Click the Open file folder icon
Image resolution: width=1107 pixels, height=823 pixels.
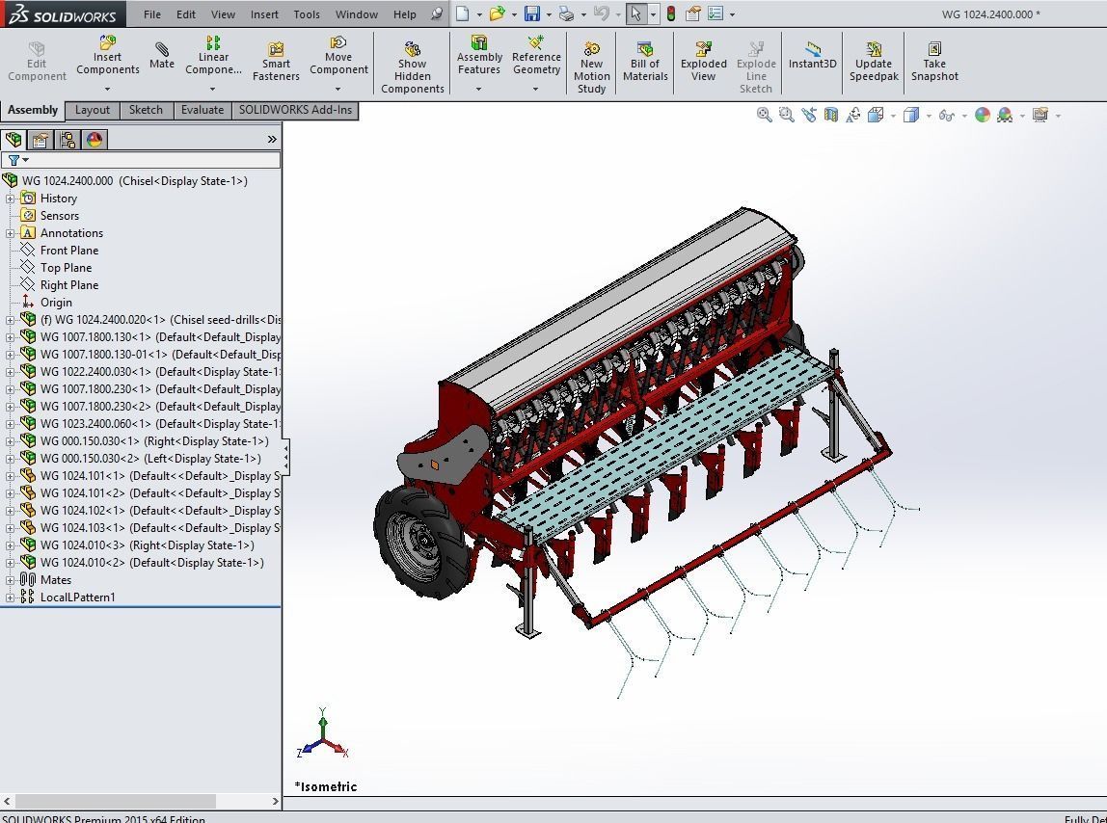497,13
